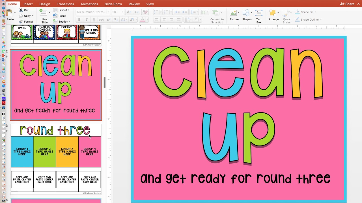Align text left
The height and width of the screenshot is (203, 362).
pos(156,20)
